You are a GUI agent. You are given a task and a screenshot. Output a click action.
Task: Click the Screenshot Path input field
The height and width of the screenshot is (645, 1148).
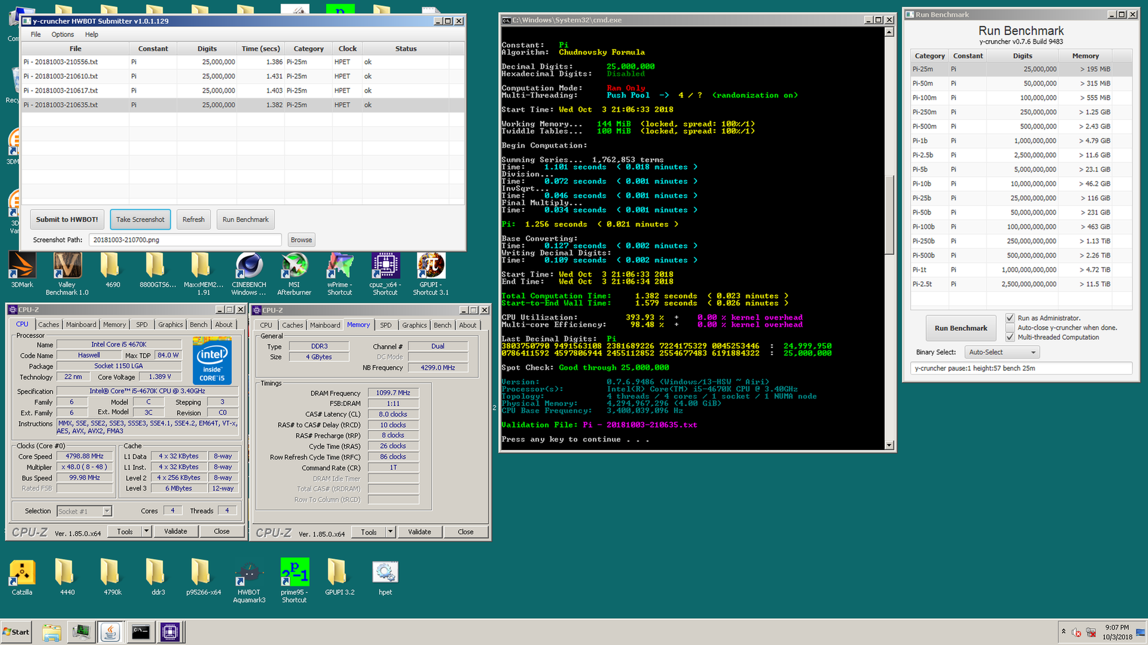[x=185, y=240]
